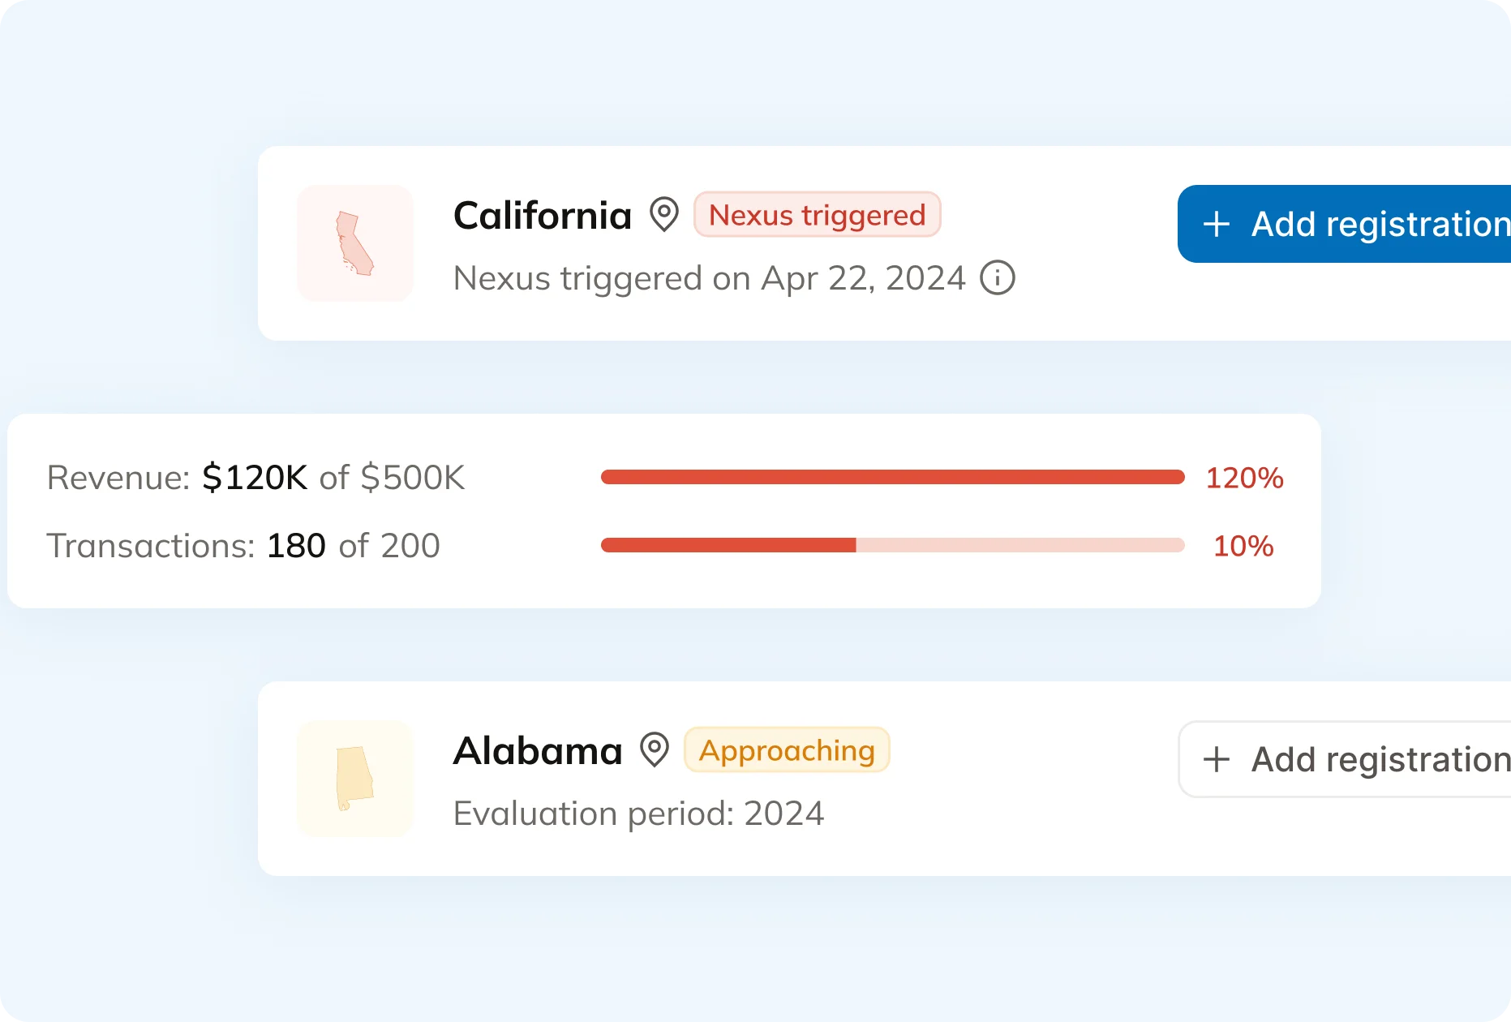Viewport: 1511px width, 1022px height.
Task: Click the California state map icon
Action: coord(354,243)
